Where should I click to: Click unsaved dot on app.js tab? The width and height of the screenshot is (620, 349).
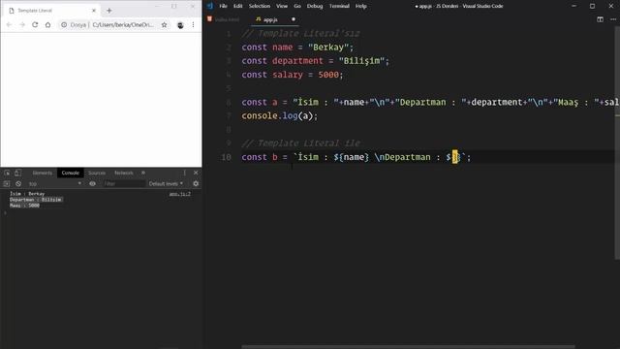294,19
